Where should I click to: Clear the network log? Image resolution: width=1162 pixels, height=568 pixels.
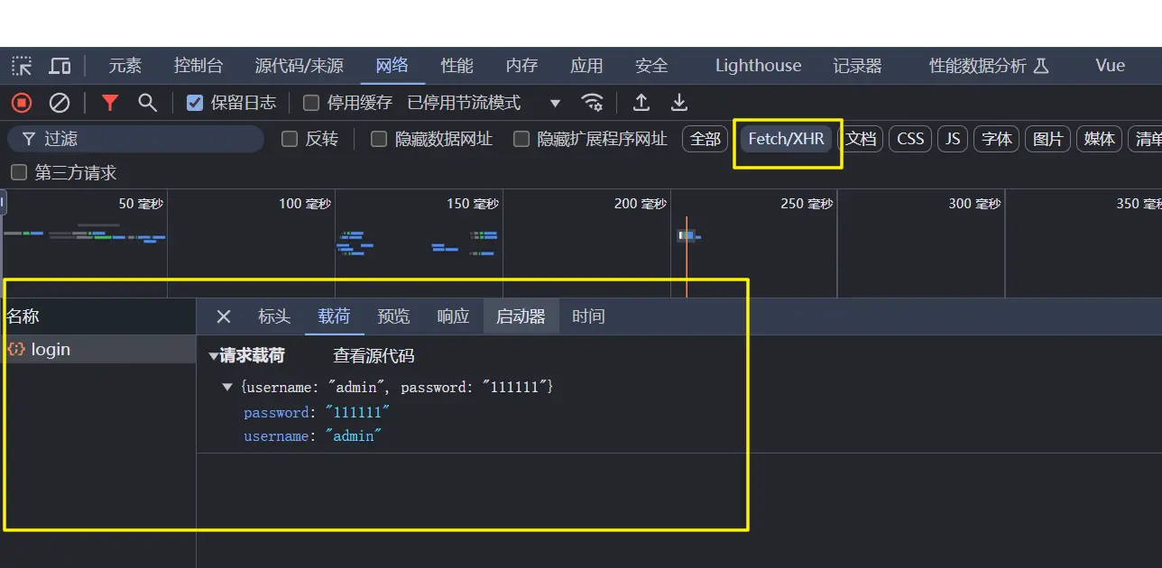click(60, 103)
